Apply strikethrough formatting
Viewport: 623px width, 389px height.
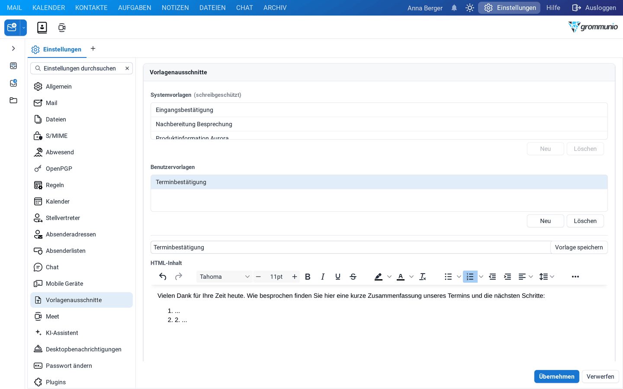click(x=353, y=277)
